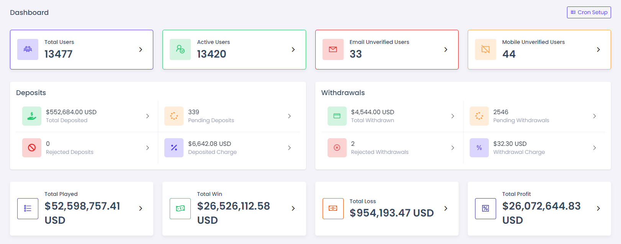Screen dimensions: 621x244
Task: Click the Rejected Deposits ban icon
Action: pos(32,148)
